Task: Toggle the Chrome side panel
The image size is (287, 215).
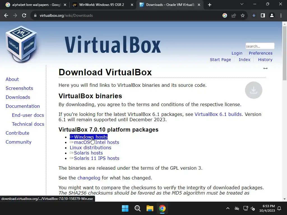Action: [263, 16]
